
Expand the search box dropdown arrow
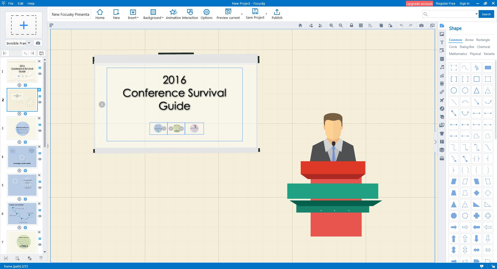pos(476,14)
